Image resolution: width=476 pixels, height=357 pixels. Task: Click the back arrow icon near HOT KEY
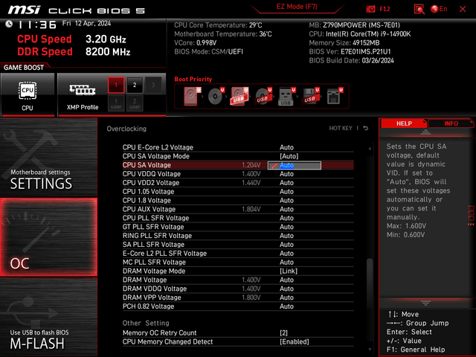[x=366, y=129]
